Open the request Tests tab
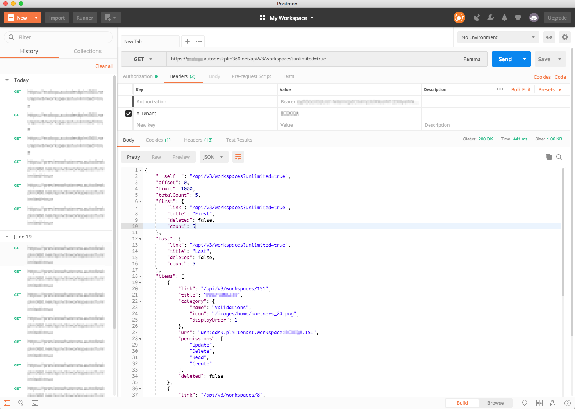 (288, 76)
